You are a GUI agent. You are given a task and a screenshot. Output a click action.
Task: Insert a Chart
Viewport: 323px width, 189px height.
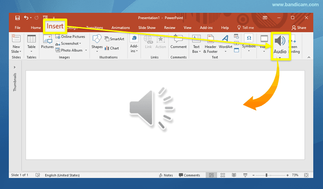[112, 48]
